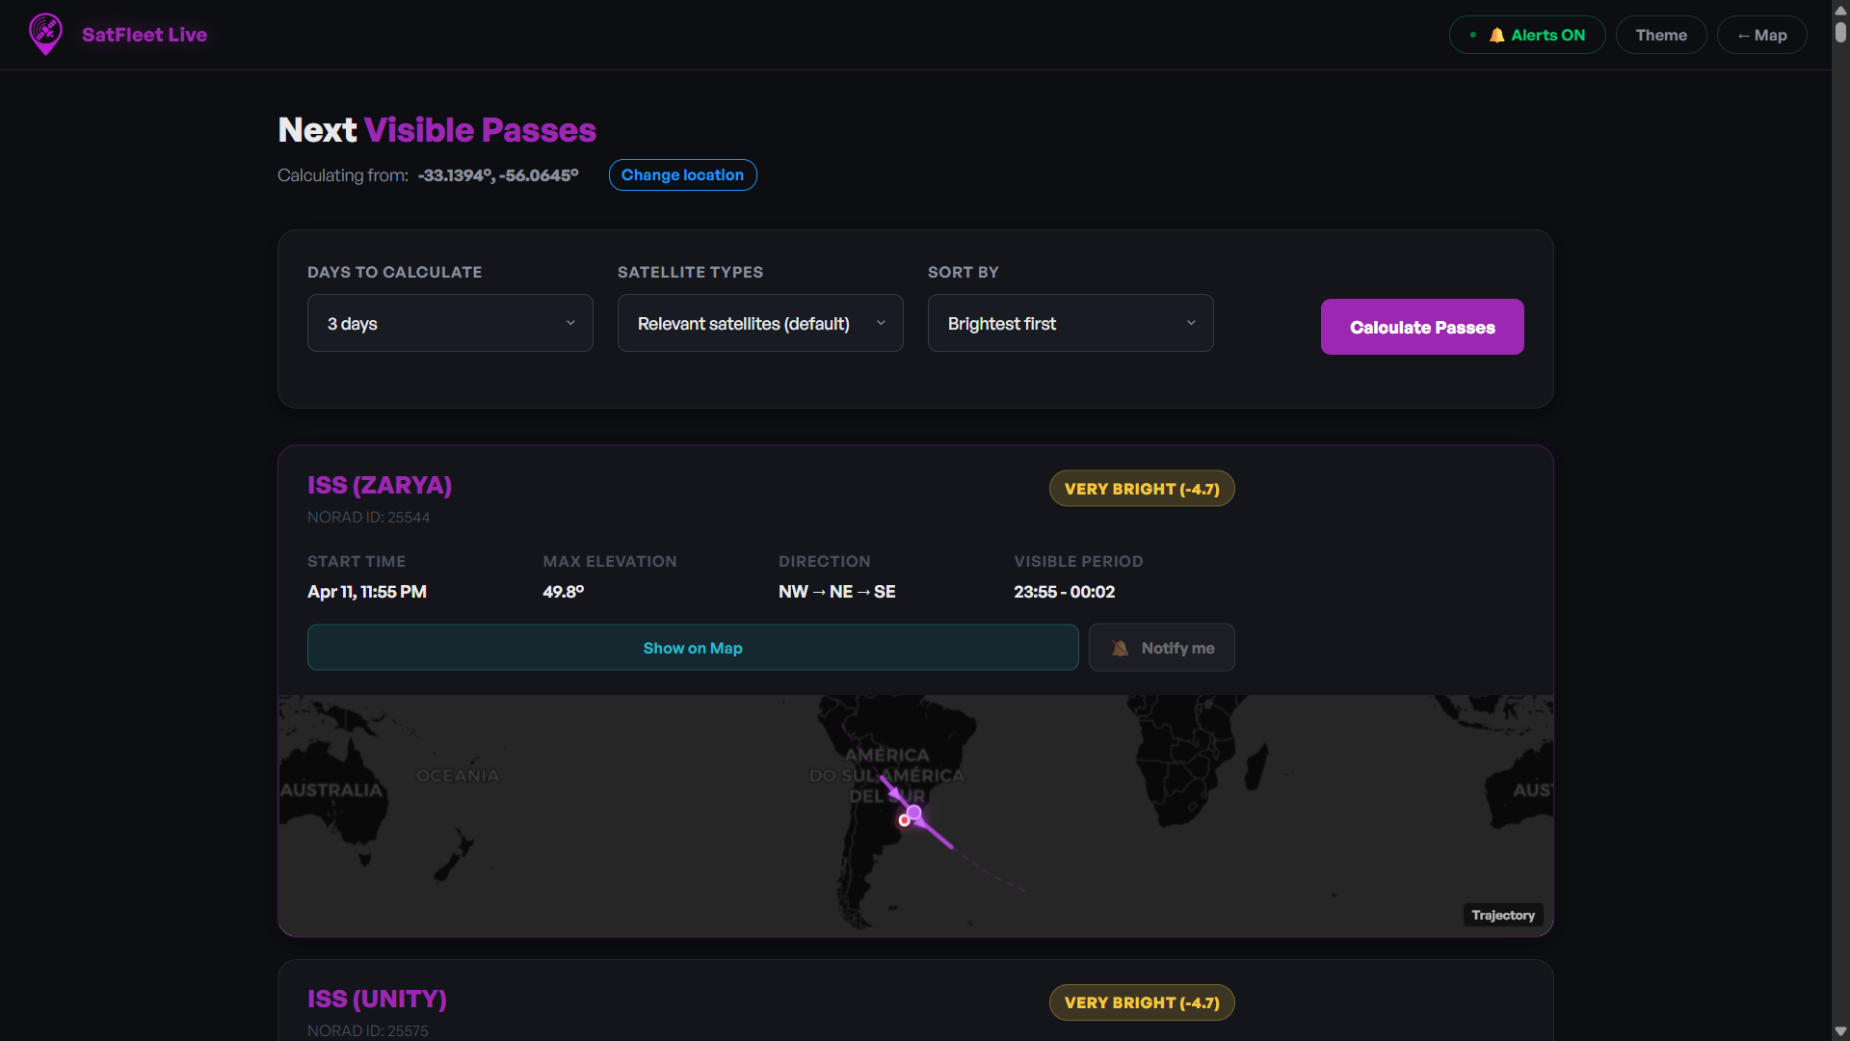Click the Very Bright (-4.7) badge for ZARYA
The image size is (1850, 1041).
coord(1141,489)
